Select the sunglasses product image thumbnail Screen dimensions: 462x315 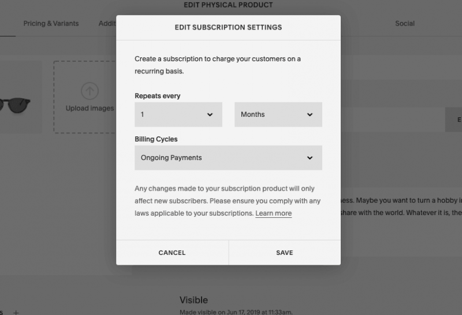(18, 97)
